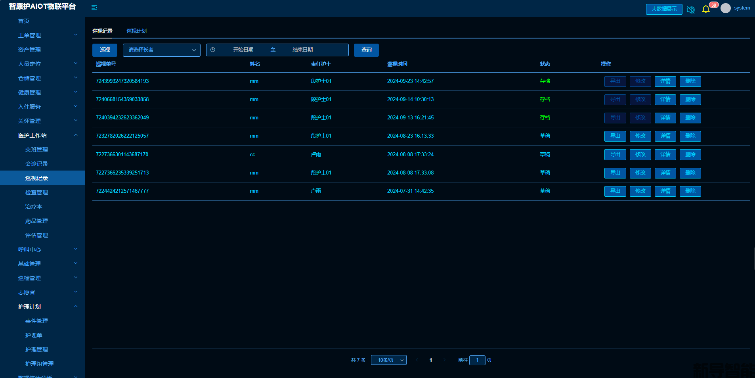Open the 10条/页 page size dropdown
Screen dimensions: 755x378
(x=388, y=360)
